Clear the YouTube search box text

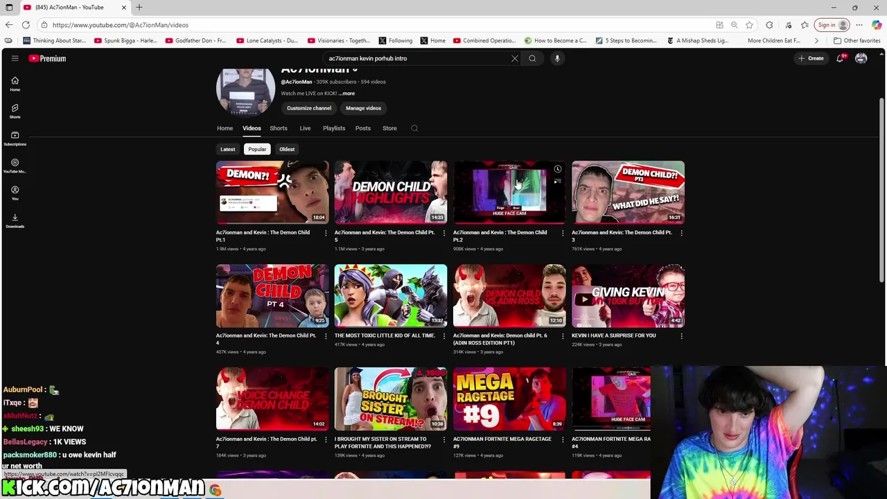pyautogui.click(x=515, y=58)
